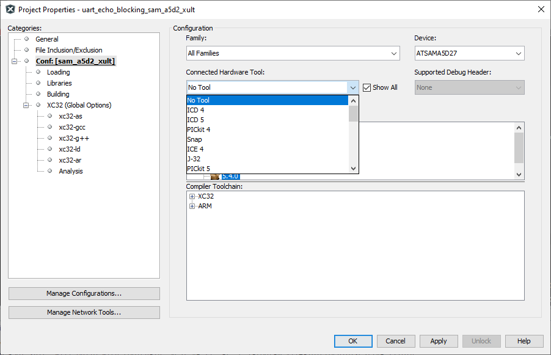The width and height of the screenshot is (551, 355).
Task: Select PICkit 4 from the tool list
Action: pyautogui.click(x=199, y=130)
